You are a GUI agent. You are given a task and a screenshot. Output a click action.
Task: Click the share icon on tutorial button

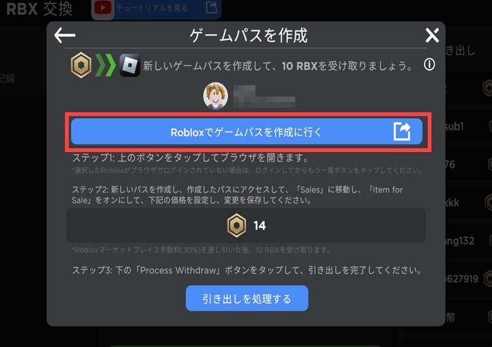tap(211, 7)
